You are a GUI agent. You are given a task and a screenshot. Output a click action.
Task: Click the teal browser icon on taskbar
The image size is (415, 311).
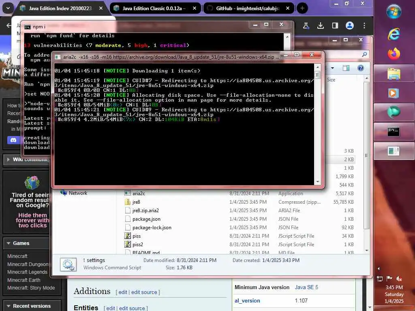pyautogui.click(x=394, y=112)
